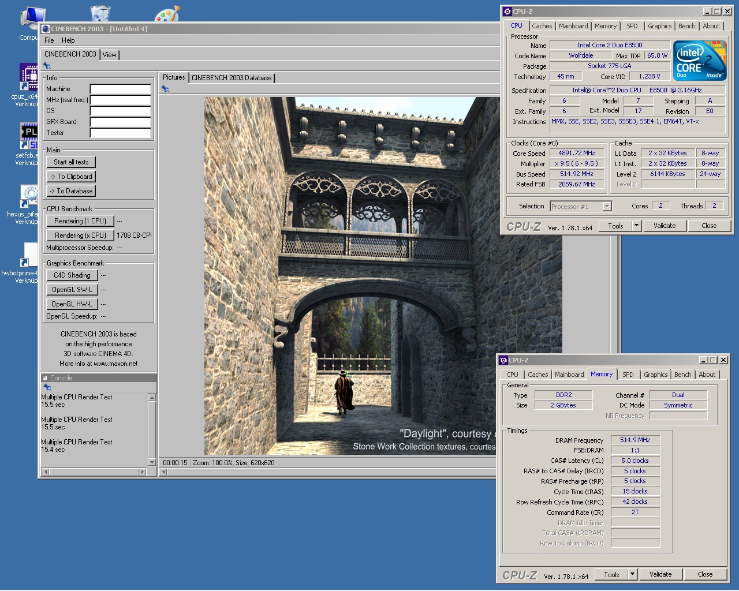Viewport: 739px width, 591px height.
Task: Open the Processor #1 selection dropdown
Action: coord(607,206)
